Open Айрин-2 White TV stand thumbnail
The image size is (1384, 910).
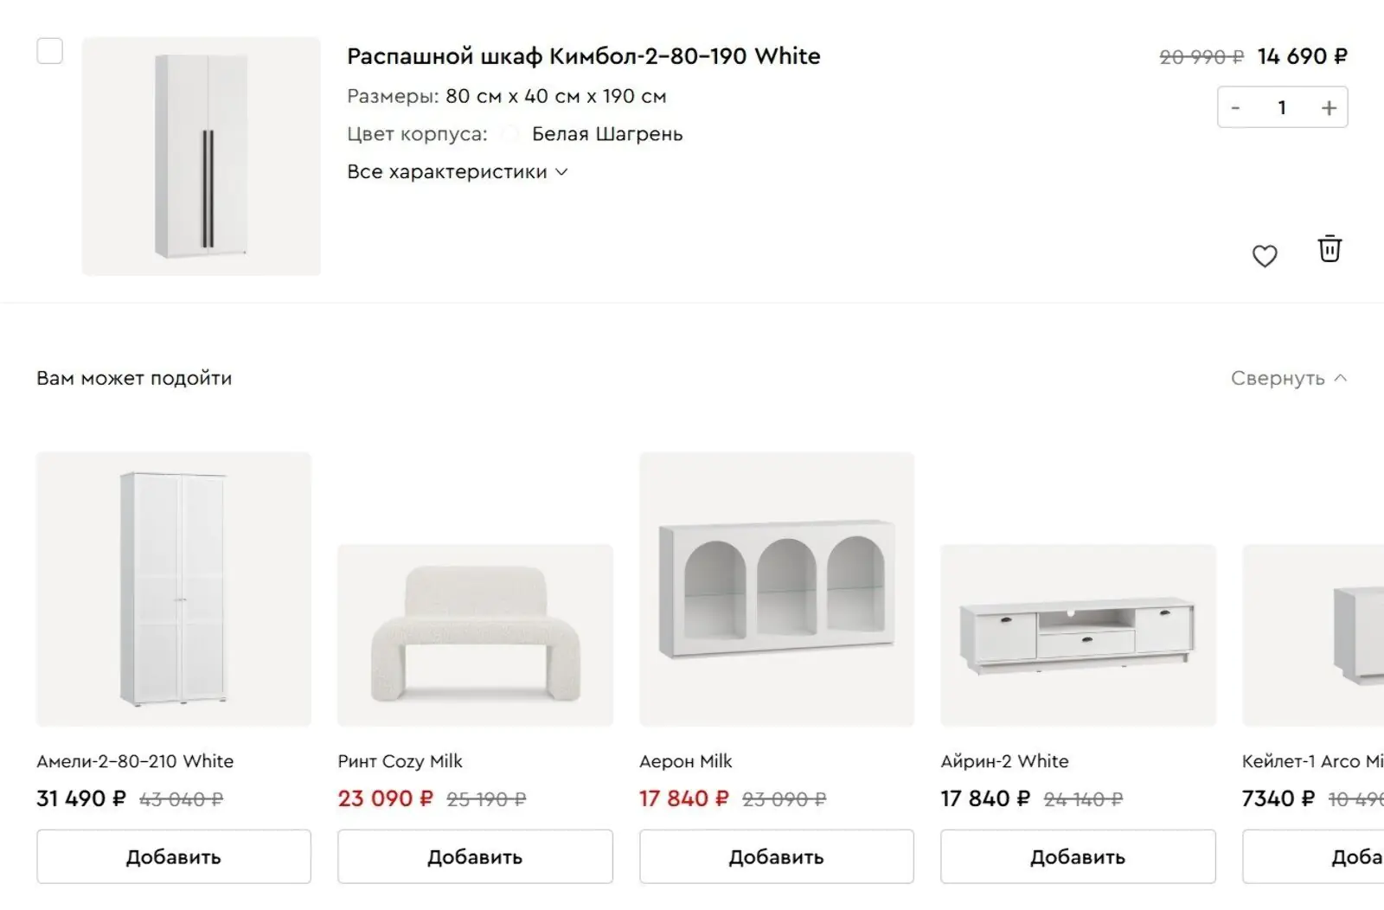(1078, 635)
